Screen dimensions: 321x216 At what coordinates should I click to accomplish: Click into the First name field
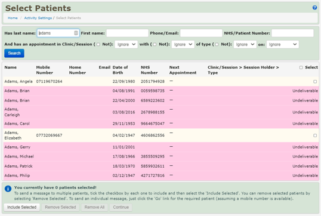[127, 33]
